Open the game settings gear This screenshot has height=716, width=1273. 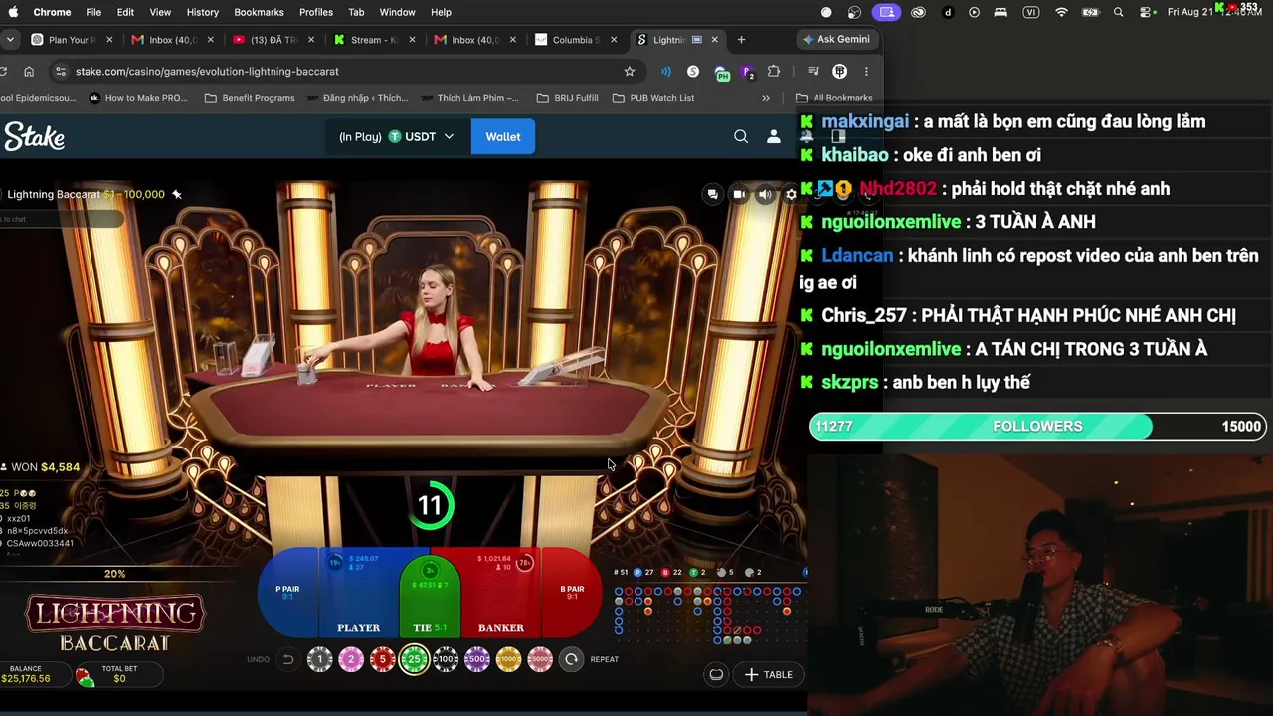pos(791,194)
